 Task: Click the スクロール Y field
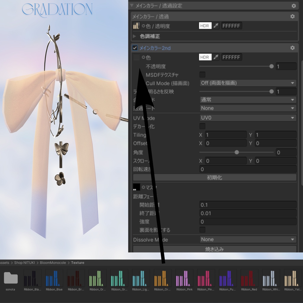pos(276,161)
